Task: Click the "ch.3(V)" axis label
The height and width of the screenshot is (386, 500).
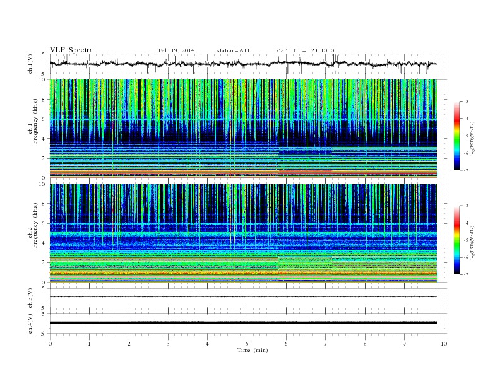Action: pos(30,298)
